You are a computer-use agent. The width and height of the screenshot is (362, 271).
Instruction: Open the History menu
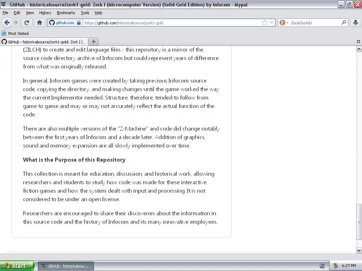click(x=45, y=13)
